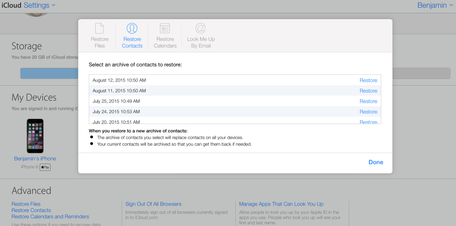Restore the July 20, 2015 archive
This screenshot has height=226, width=456.
pos(368,122)
